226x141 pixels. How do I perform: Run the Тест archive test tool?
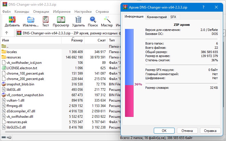(46, 20)
